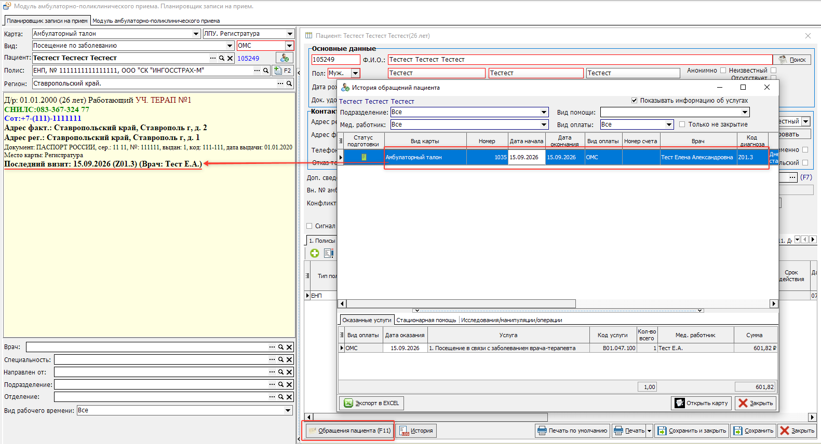
Task: Toggle the Сигнал checkbox
Action: (309, 226)
